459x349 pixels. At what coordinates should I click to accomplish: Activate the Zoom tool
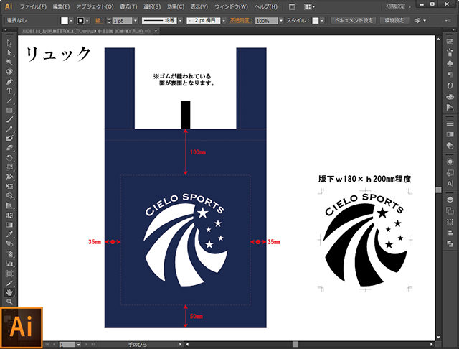[x=9, y=302]
